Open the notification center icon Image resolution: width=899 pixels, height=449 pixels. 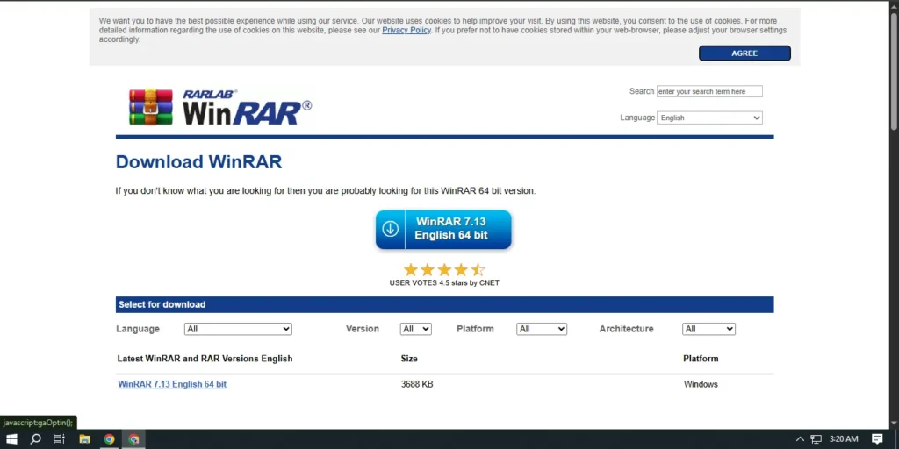point(877,439)
